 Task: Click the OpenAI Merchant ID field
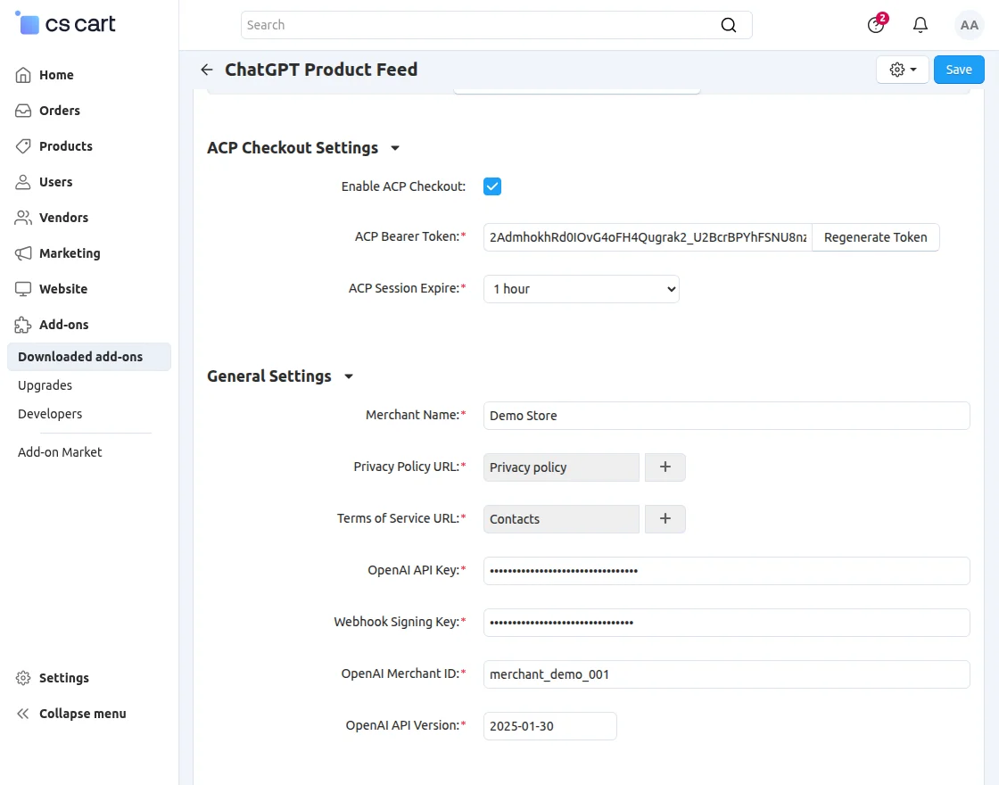pyautogui.click(x=726, y=674)
